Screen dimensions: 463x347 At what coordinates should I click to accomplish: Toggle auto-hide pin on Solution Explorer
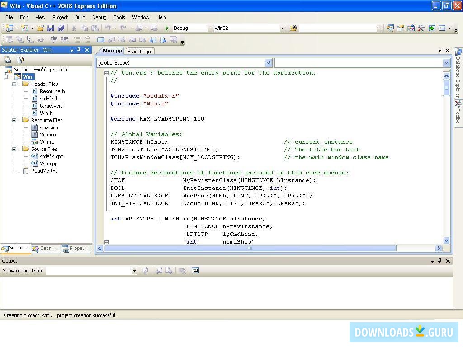[x=79, y=50]
